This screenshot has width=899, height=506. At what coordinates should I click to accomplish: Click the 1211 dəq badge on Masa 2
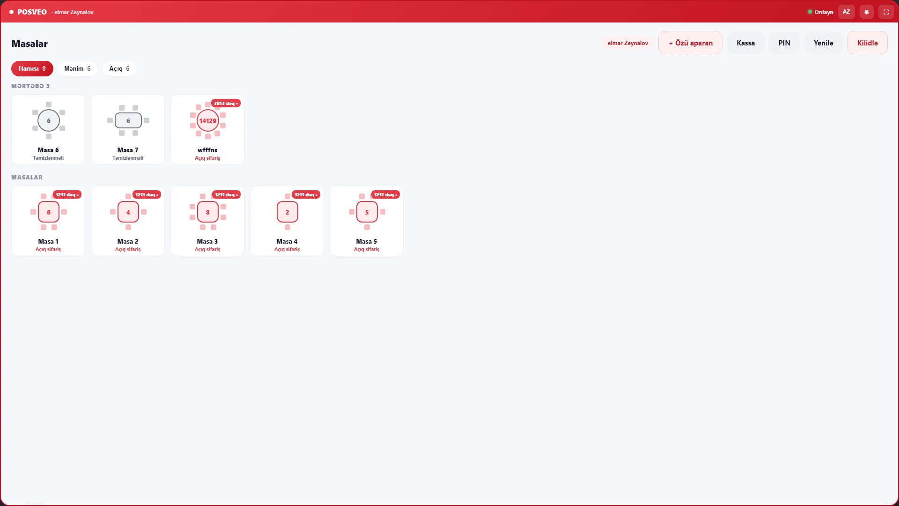pyautogui.click(x=147, y=195)
